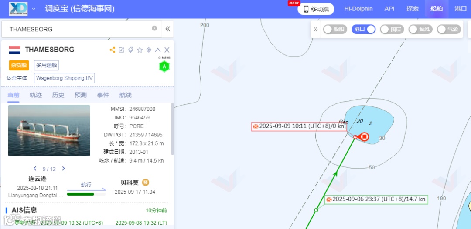This screenshot has width=471, height=229.
Task: Click the red ship stop marker on map
Action: 365,137
